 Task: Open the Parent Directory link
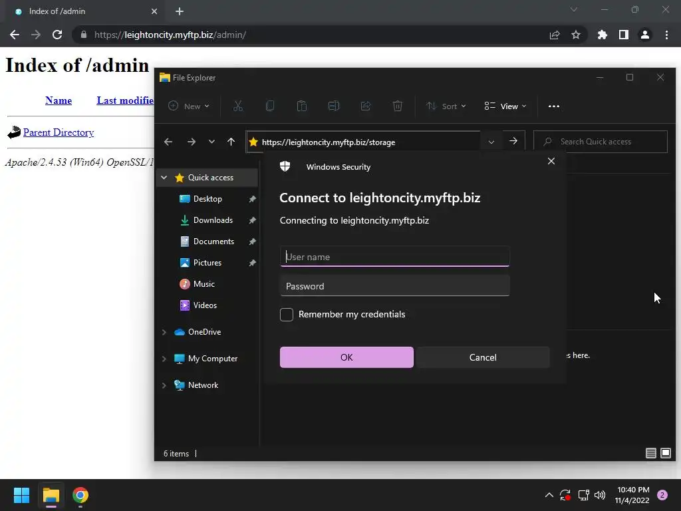click(59, 132)
